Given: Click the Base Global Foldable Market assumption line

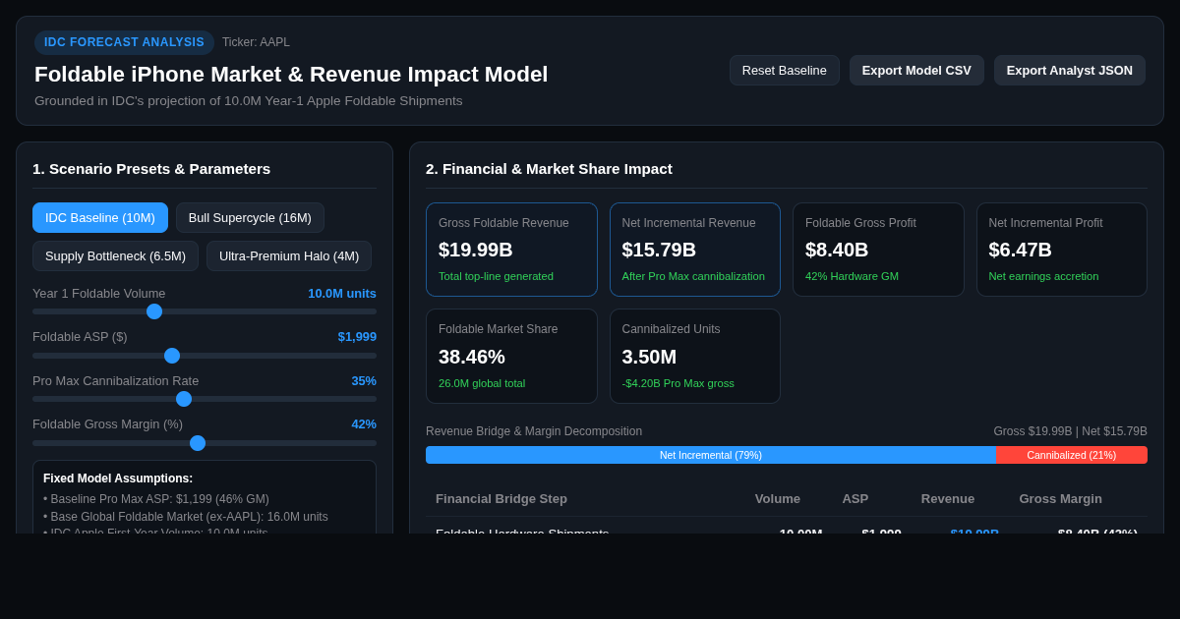Looking at the screenshot, I should [x=186, y=517].
